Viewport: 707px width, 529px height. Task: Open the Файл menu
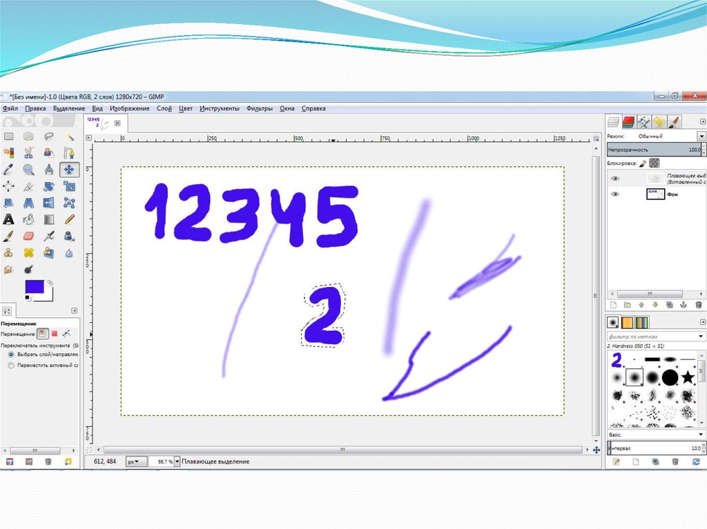pyautogui.click(x=10, y=108)
